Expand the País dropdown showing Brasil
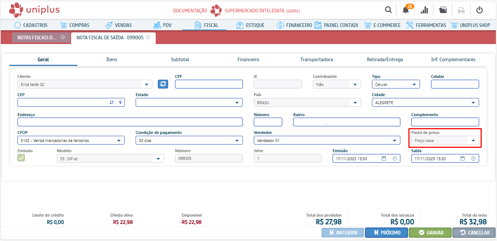Image resolution: width=497 pixels, height=241 pixels. [x=355, y=103]
